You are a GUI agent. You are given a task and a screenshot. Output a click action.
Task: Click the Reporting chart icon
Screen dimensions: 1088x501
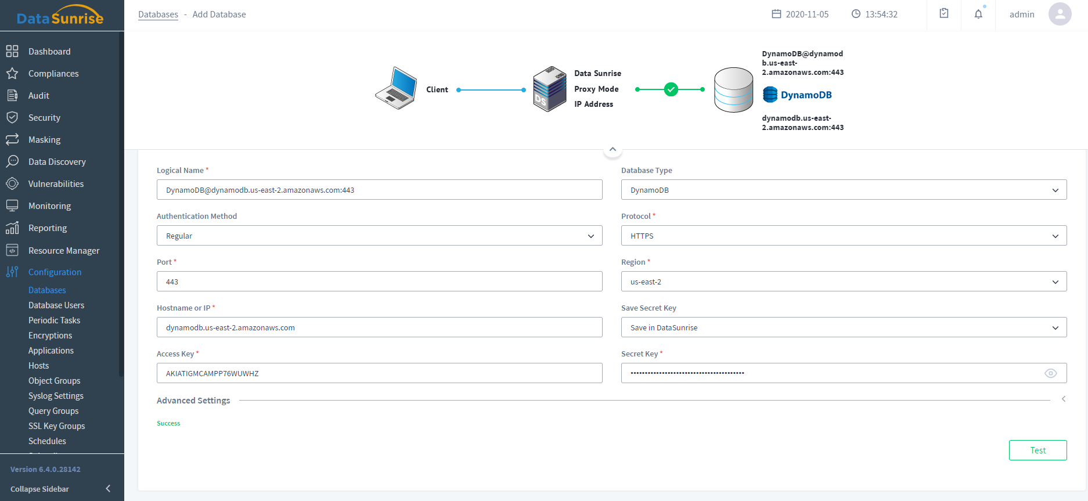click(x=12, y=228)
